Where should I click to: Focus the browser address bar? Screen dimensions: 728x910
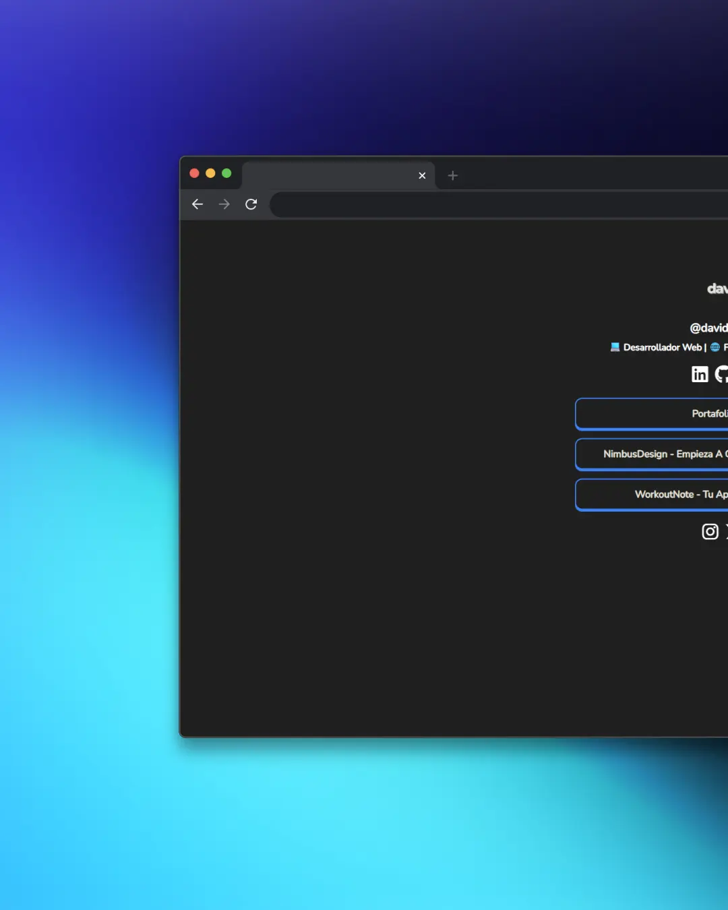[x=499, y=205]
